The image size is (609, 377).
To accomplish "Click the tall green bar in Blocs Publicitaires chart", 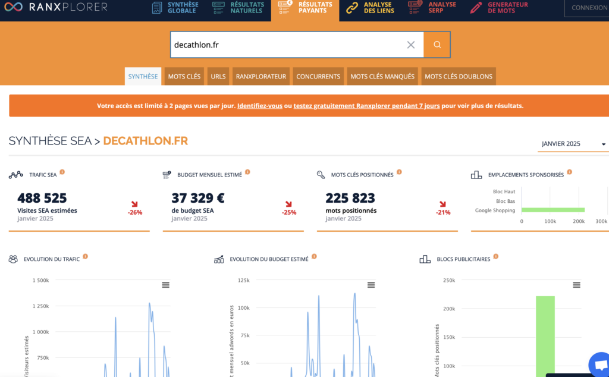I will pyautogui.click(x=545, y=336).
